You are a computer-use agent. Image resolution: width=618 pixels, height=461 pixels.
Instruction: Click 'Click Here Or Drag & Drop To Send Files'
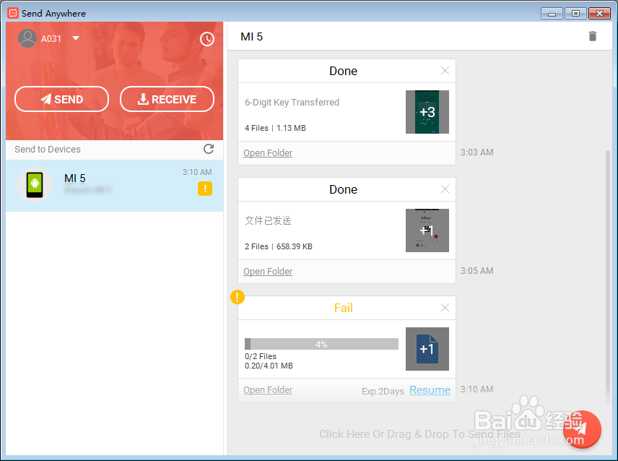[419, 434]
